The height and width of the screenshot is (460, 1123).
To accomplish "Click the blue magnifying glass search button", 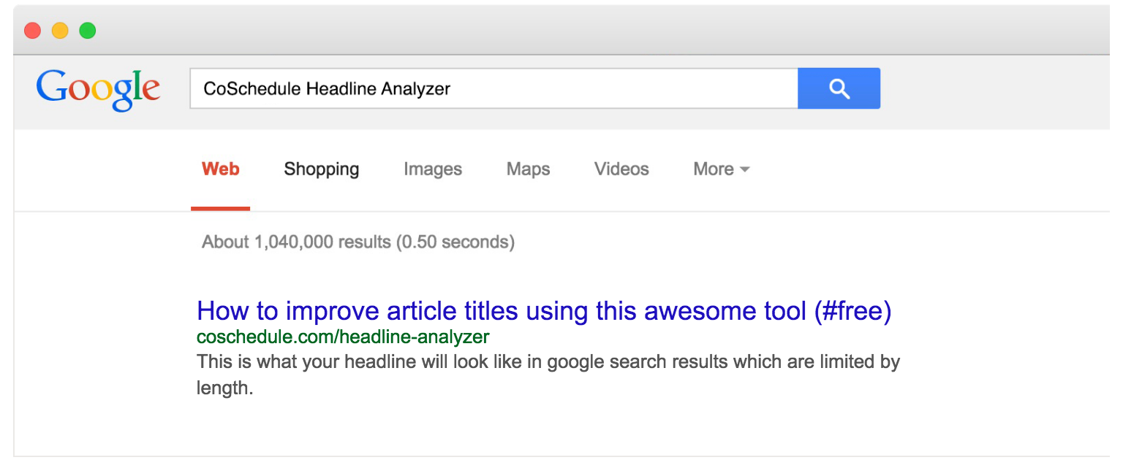I will coord(839,88).
